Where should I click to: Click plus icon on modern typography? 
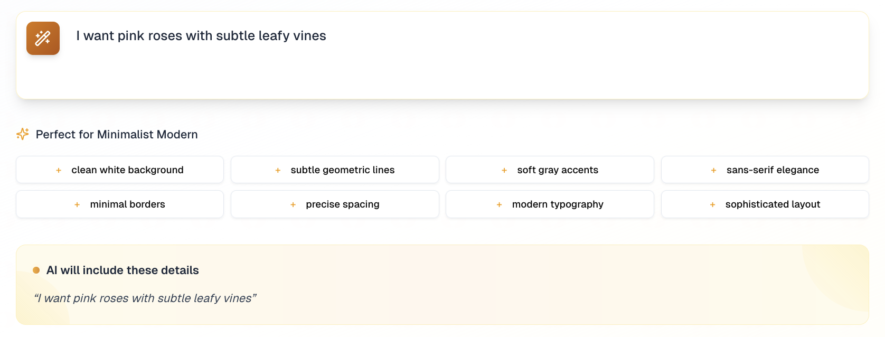coord(499,204)
